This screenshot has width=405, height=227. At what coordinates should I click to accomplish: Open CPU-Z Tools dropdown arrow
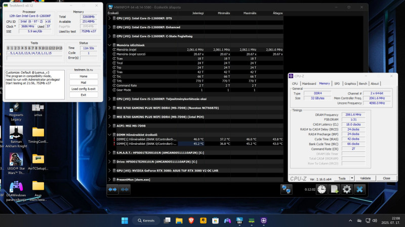coord(352,178)
